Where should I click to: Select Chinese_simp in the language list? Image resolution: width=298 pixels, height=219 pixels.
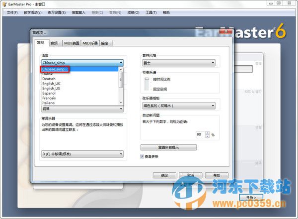coord(80,69)
